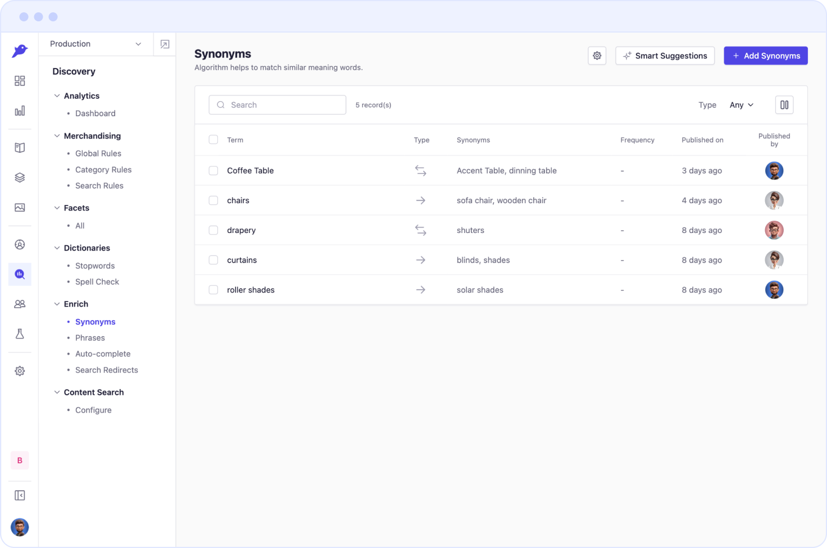Select the drapery row checkbox
The image size is (827, 548).
(213, 230)
